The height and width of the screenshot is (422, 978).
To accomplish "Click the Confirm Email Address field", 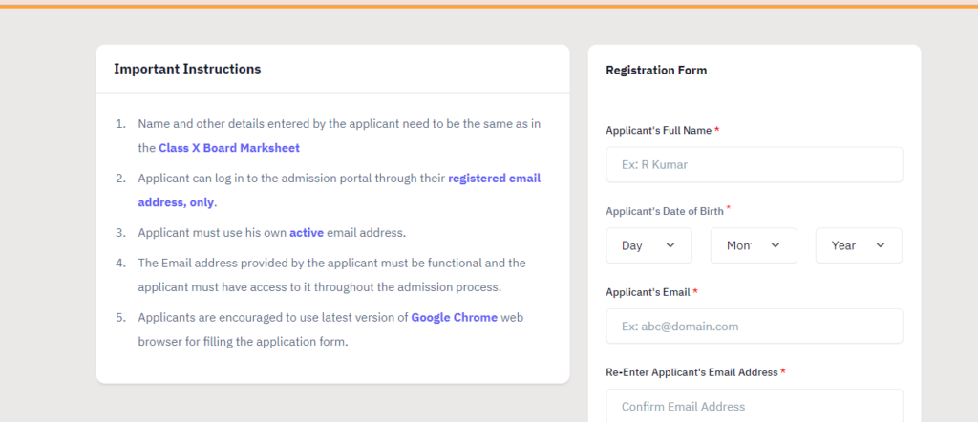I will point(755,406).
